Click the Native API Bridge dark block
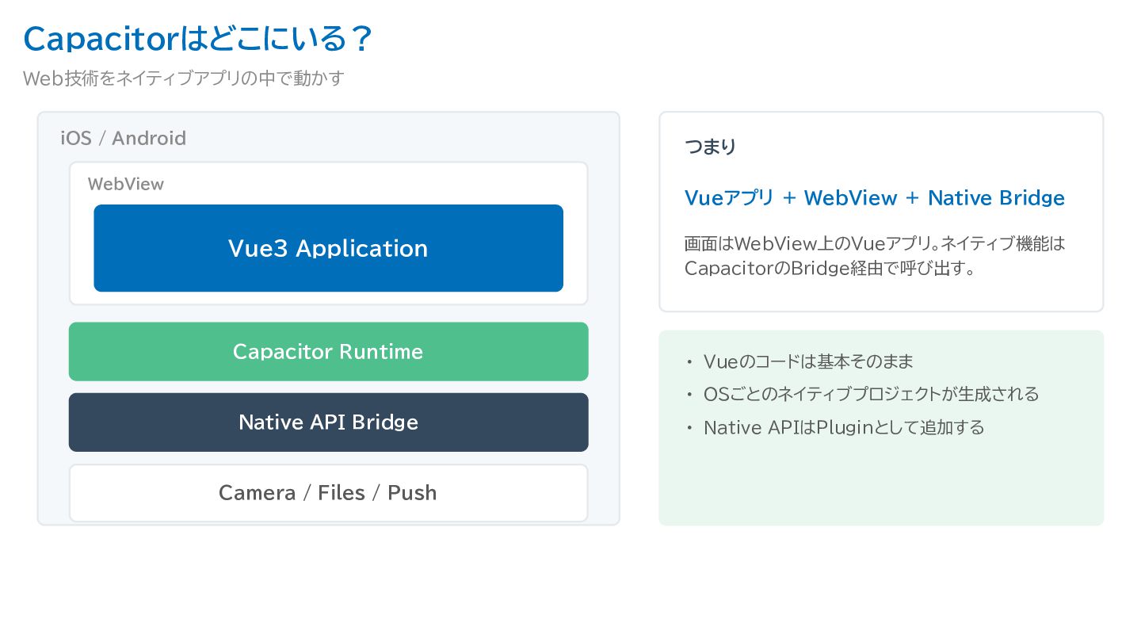Image resolution: width=1141 pixels, height=642 pixels. (328, 422)
